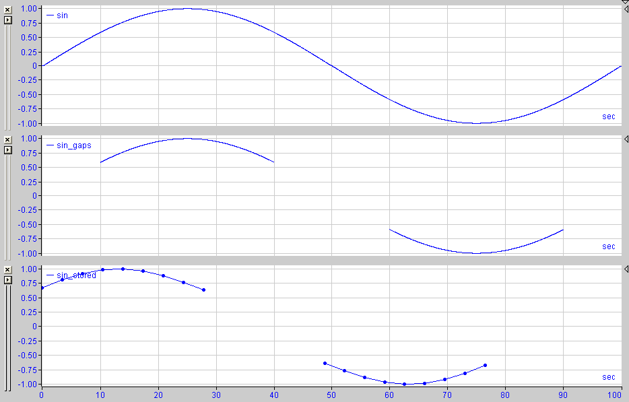629x402 pixels.
Task: Click the triangle marker at right of sin_gaps plot
Action: [626, 139]
